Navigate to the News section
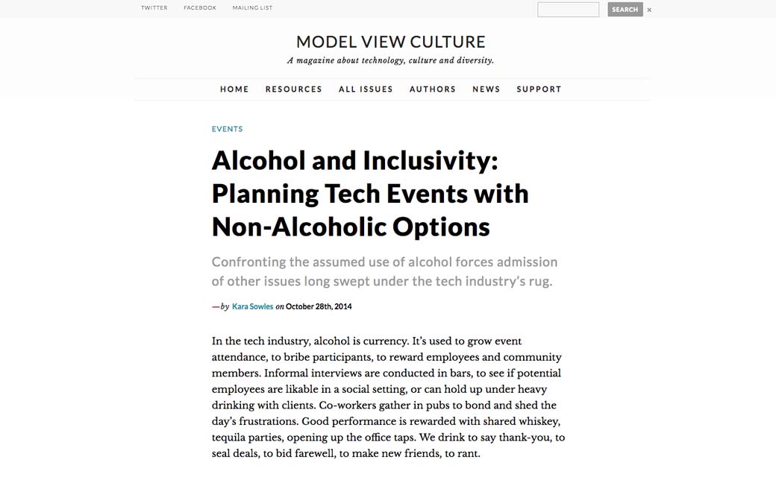This screenshot has height=477, width=776. pyautogui.click(x=486, y=89)
